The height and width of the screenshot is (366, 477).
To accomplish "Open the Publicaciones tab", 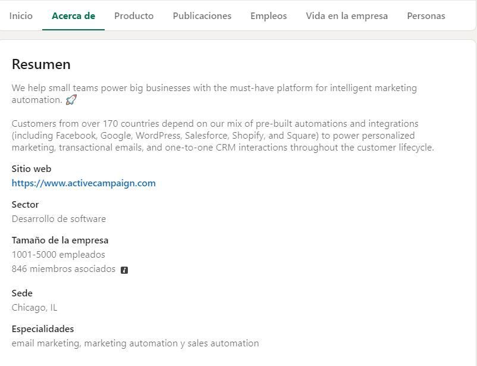I will point(202,16).
